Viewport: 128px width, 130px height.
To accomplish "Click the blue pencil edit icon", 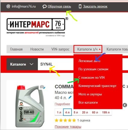I will (70, 97).
